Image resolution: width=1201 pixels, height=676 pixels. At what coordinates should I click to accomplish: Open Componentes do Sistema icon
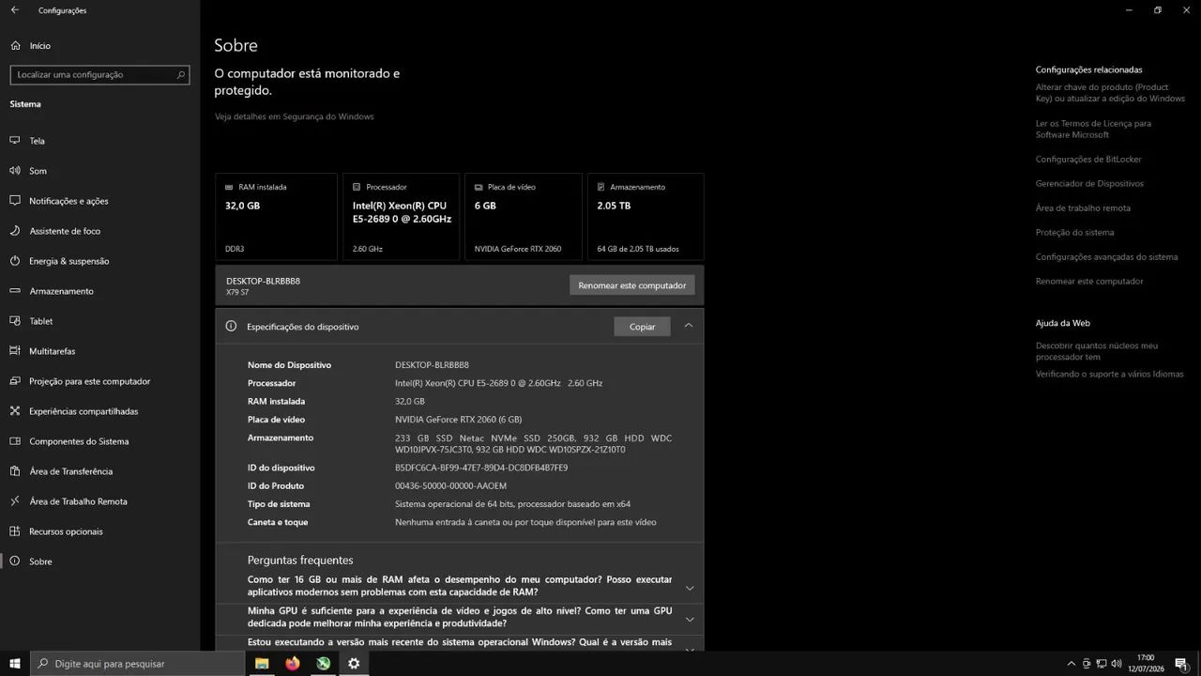pyautogui.click(x=14, y=441)
